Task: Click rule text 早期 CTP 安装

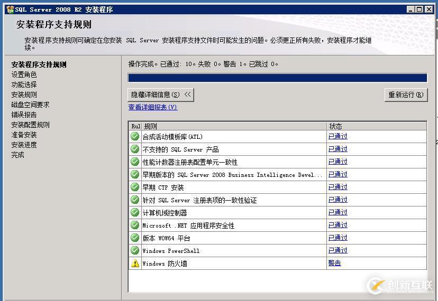Action: (163, 187)
